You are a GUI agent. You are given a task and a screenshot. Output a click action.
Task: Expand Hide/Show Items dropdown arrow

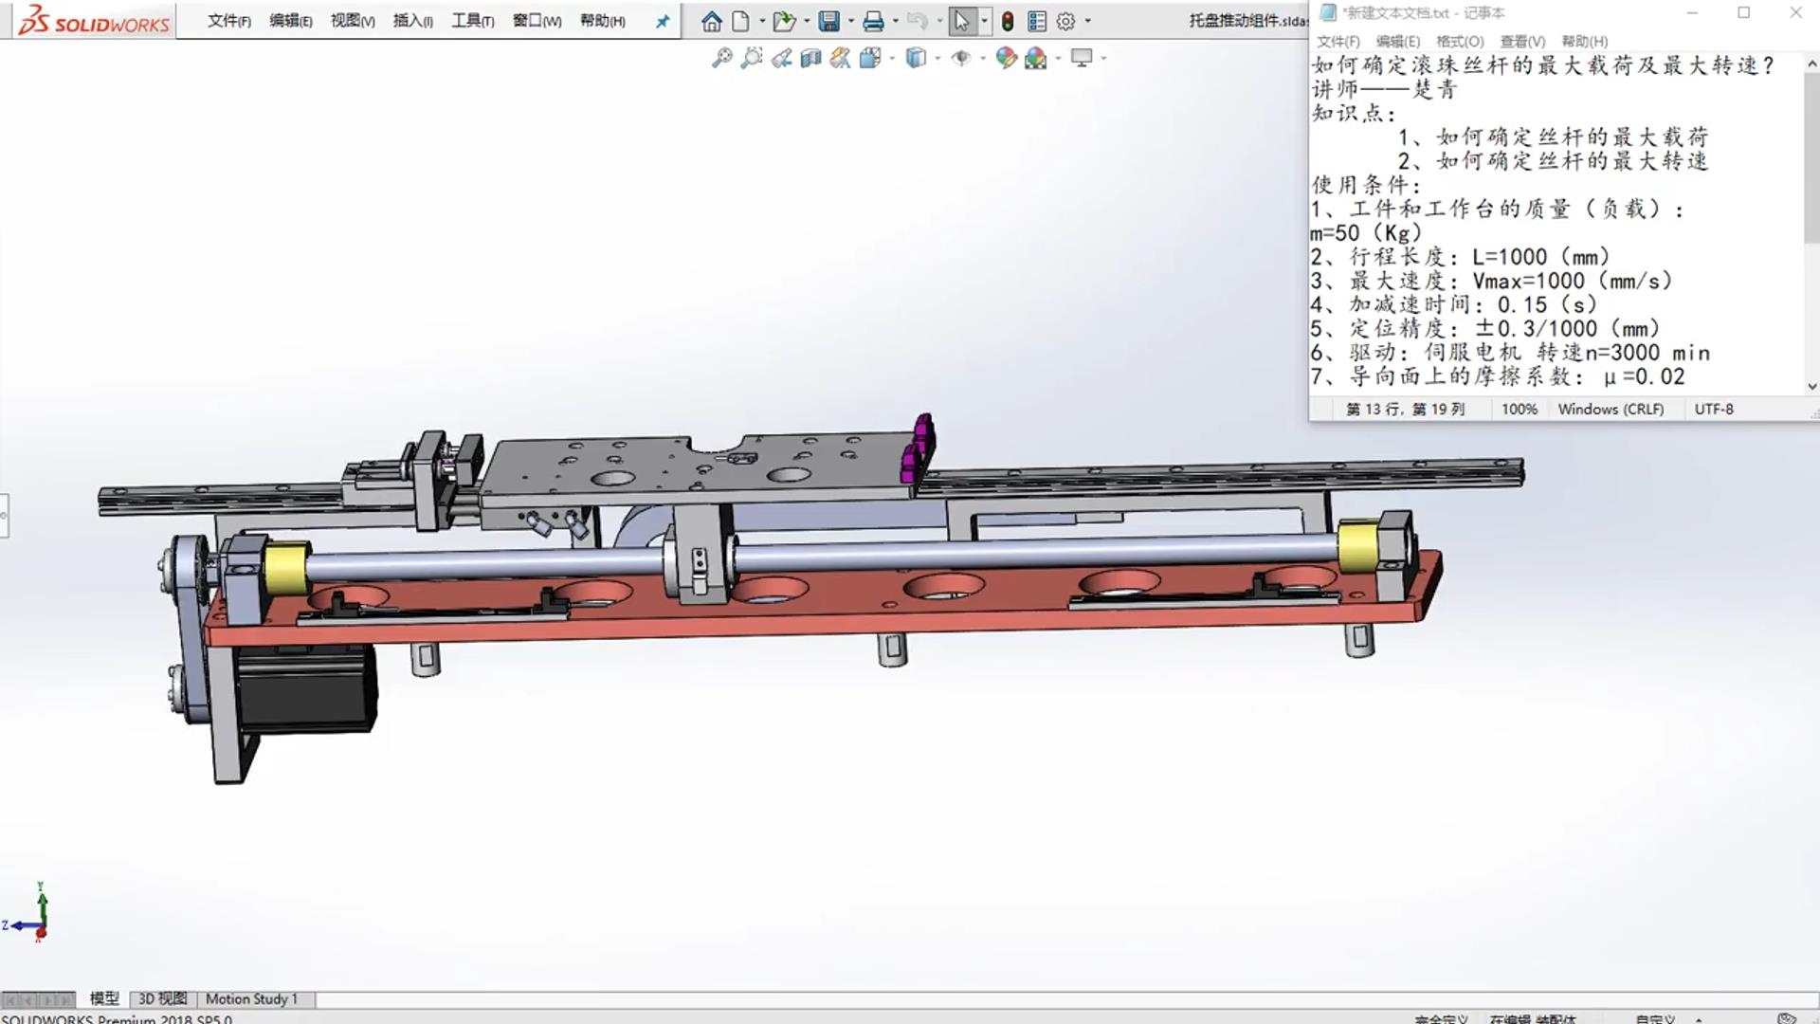point(983,58)
